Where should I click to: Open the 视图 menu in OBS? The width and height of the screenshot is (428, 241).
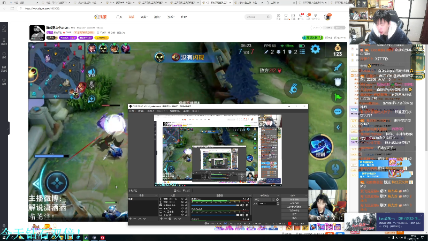coord(151,111)
